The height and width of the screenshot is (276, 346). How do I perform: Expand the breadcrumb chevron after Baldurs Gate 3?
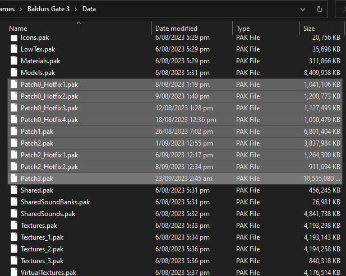coord(76,10)
